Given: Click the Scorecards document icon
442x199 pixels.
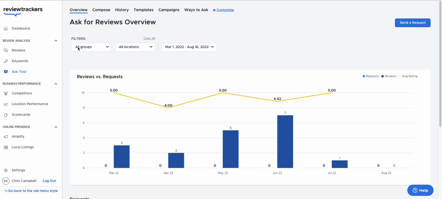Looking at the screenshot, I should 6,115.
